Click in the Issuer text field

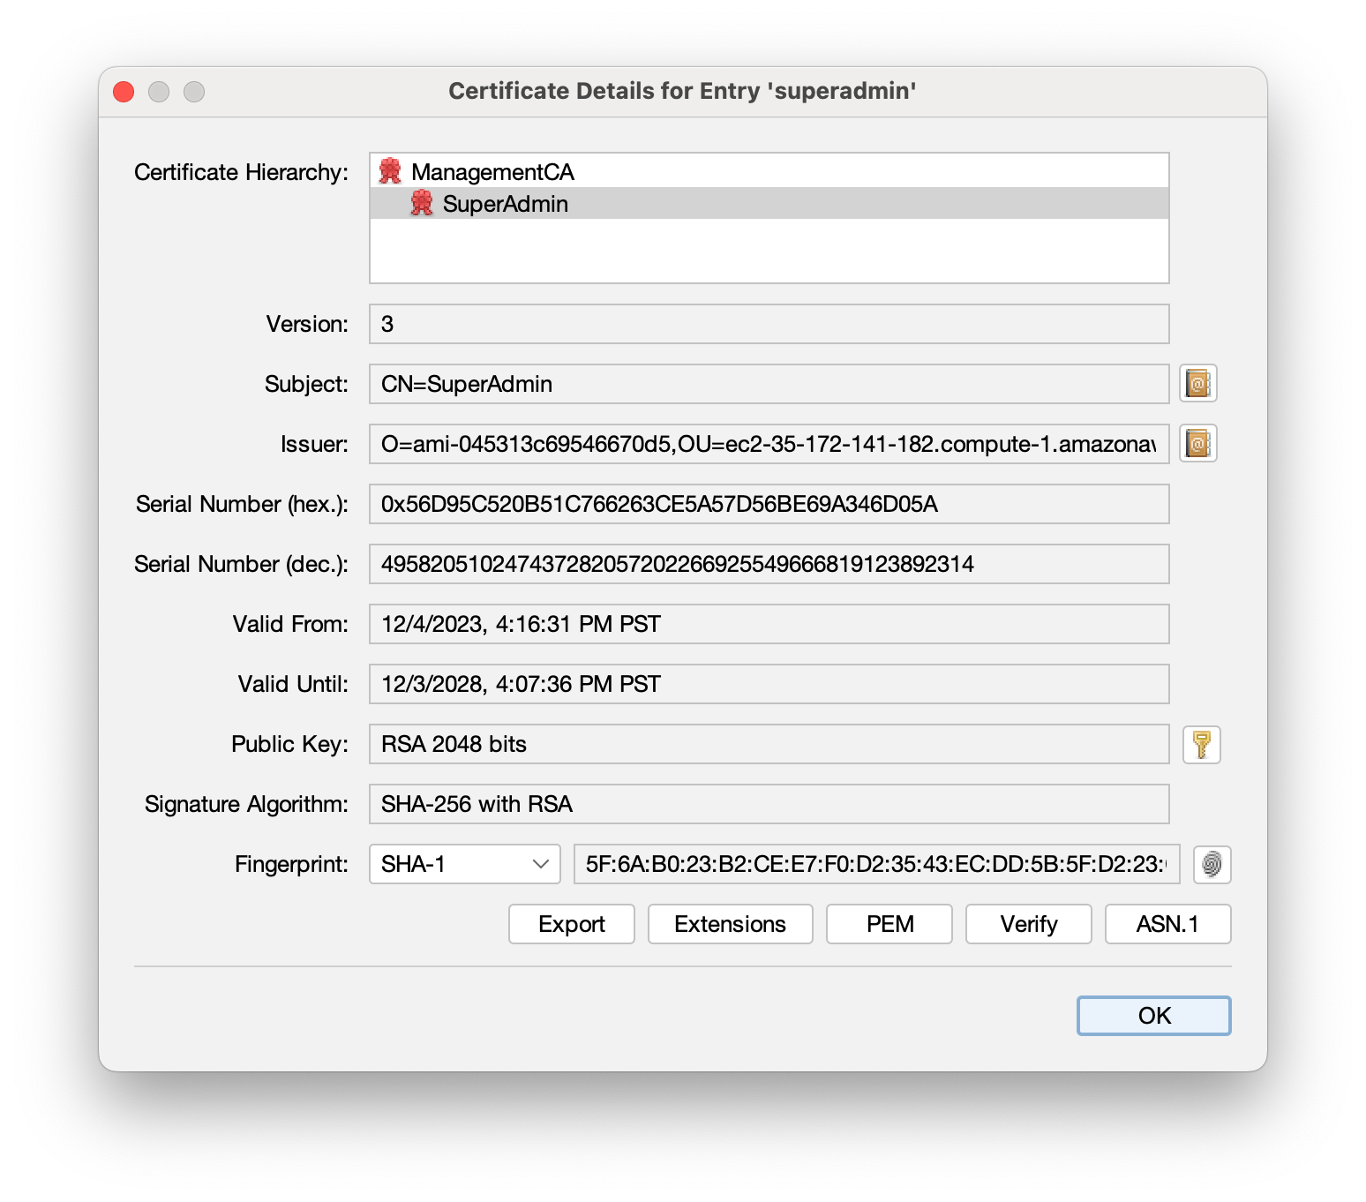[768, 444]
